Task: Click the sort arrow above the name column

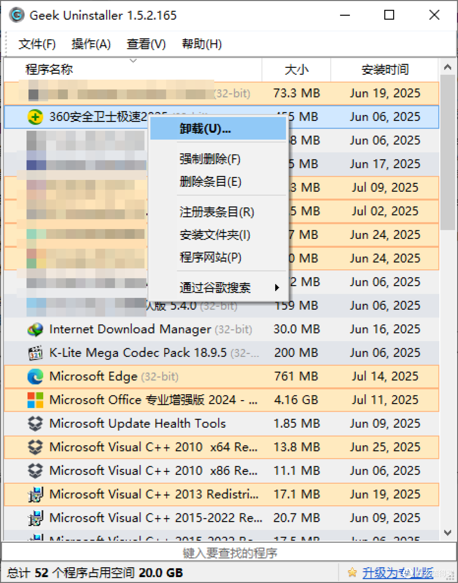Action: pyautogui.click(x=133, y=61)
